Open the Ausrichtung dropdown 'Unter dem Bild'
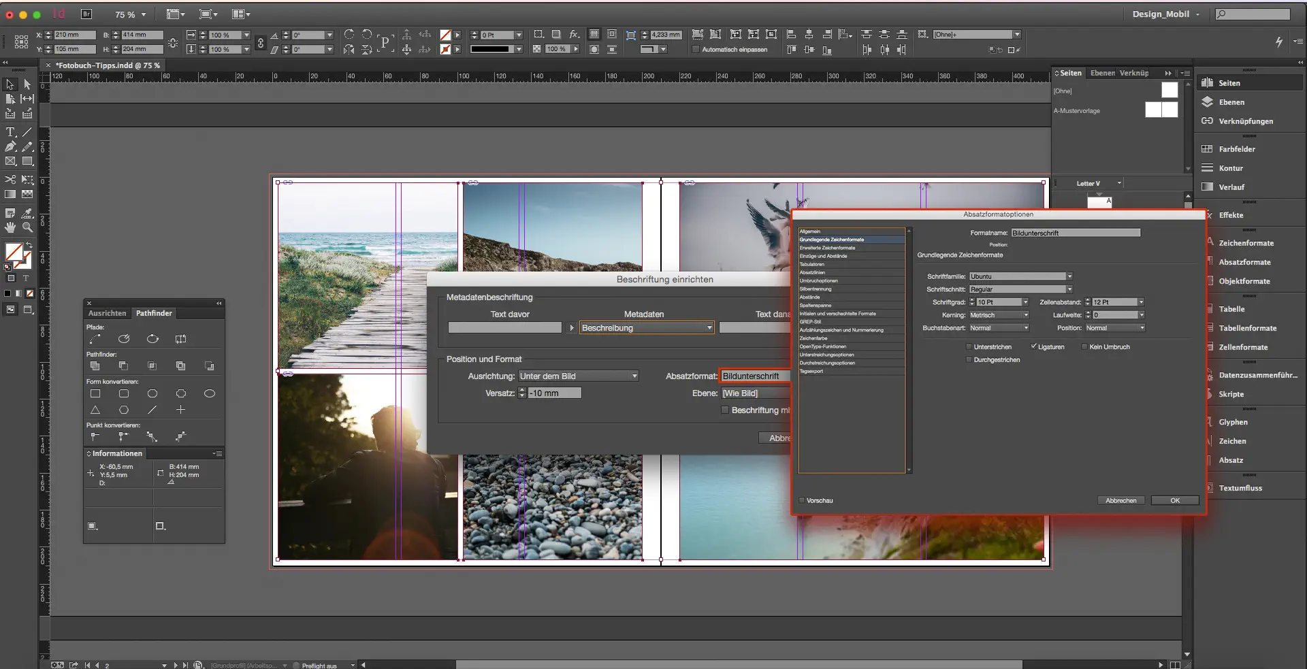The width and height of the screenshot is (1307, 669). (x=633, y=376)
